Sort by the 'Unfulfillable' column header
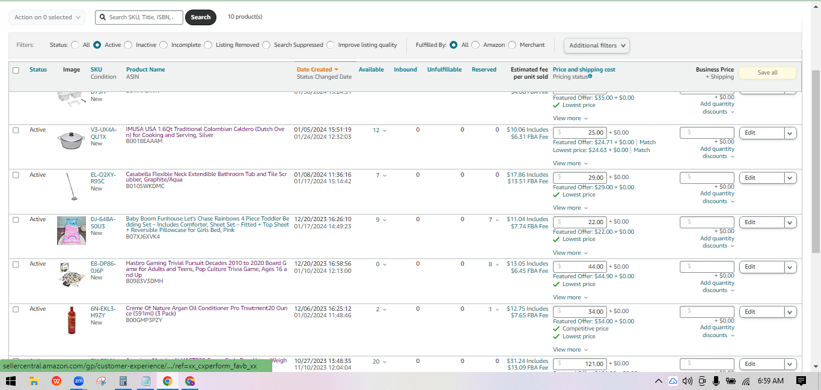821x390 pixels. (445, 70)
